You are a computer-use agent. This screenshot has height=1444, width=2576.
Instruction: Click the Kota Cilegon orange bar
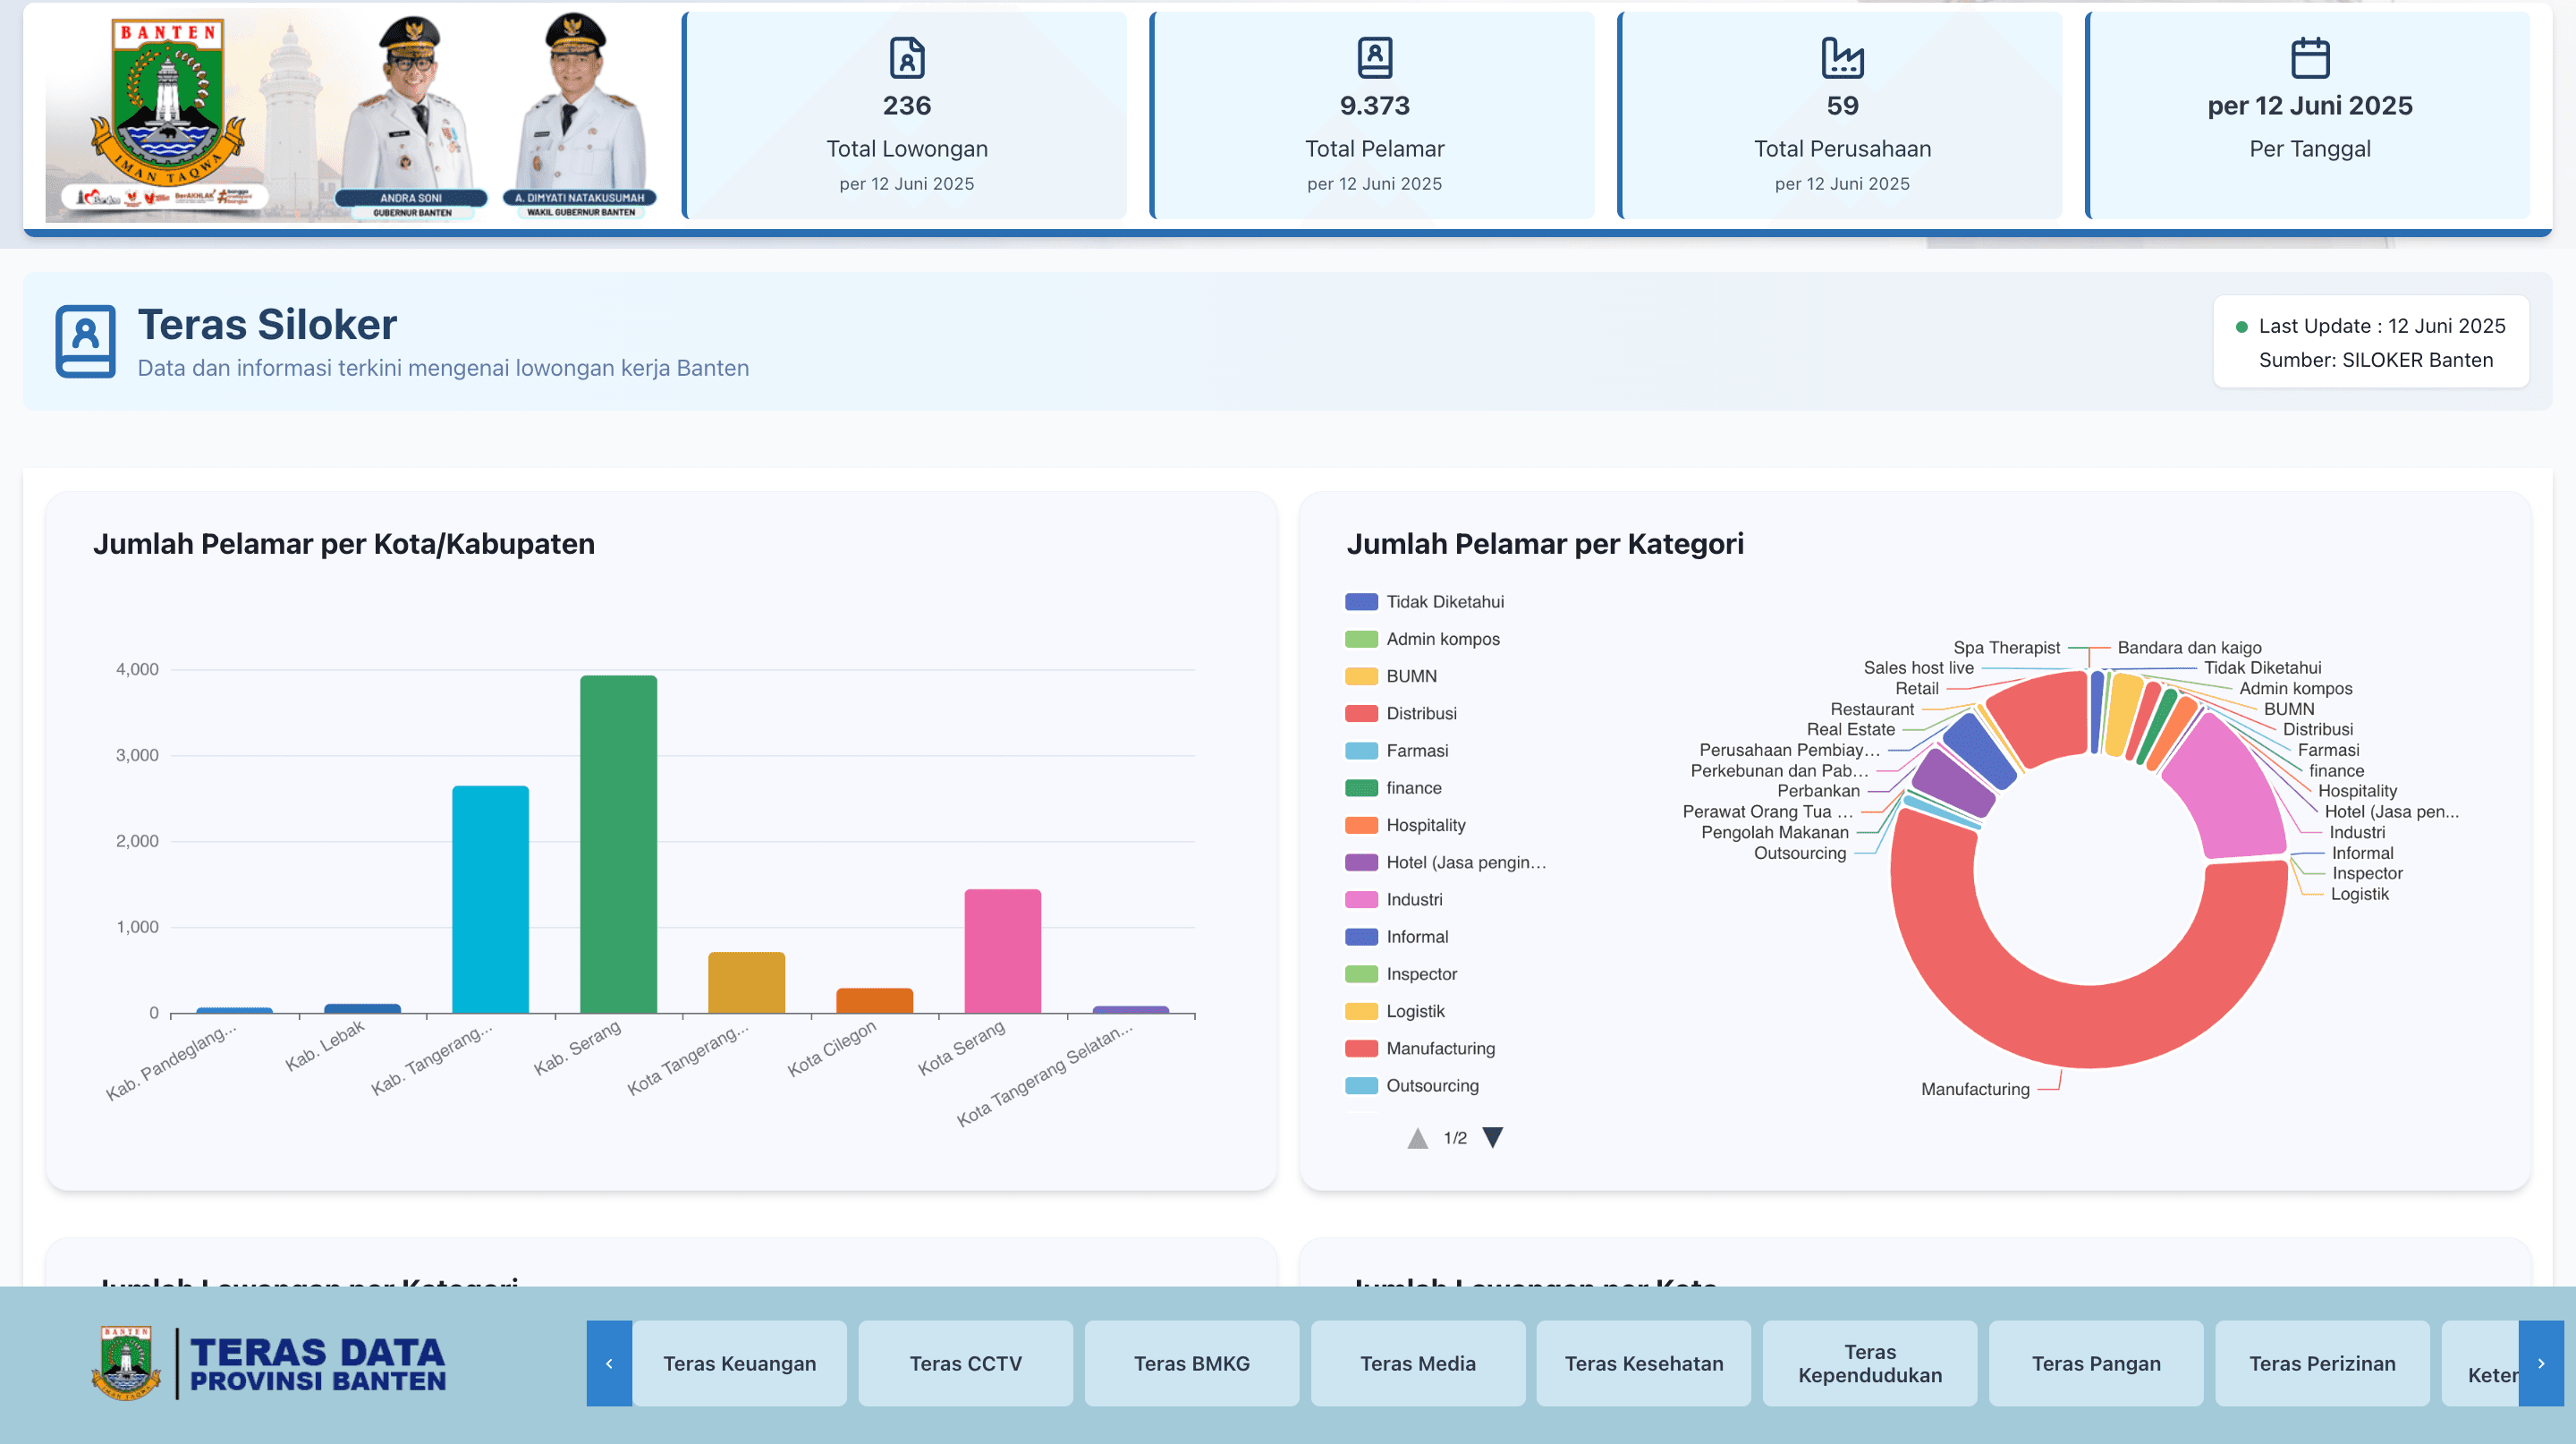[874, 1000]
